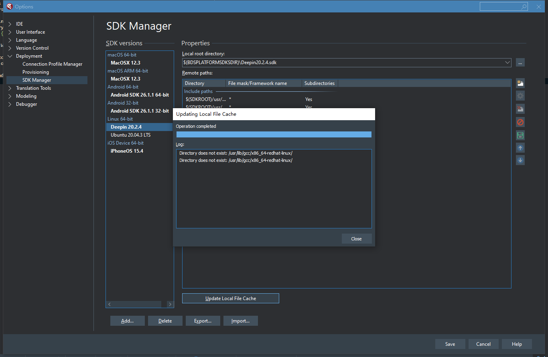This screenshot has width=548, height=357.
Task: Select MacOSX 12.3 under macOS 64-bit
Action: [x=126, y=63]
